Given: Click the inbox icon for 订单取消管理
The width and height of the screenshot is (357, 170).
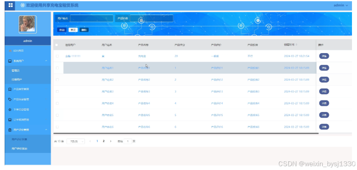Looking at the screenshot, I should pos(10,119).
